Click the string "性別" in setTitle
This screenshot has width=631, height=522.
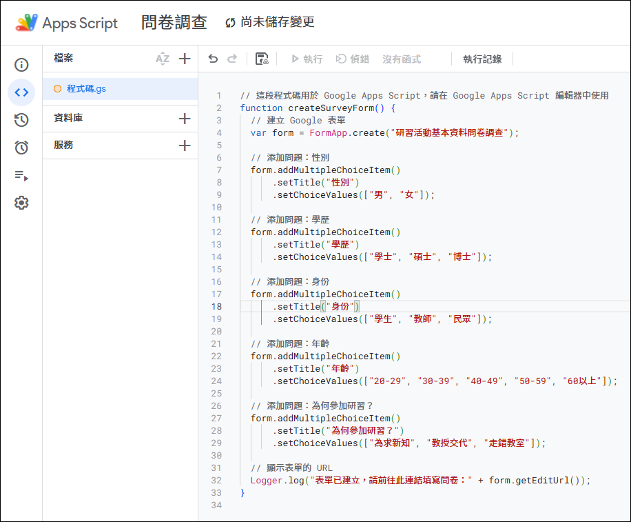pos(340,183)
